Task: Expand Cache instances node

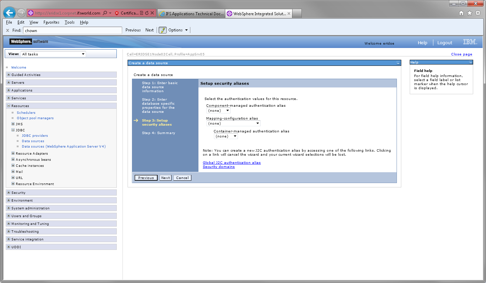Action: pos(13,165)
